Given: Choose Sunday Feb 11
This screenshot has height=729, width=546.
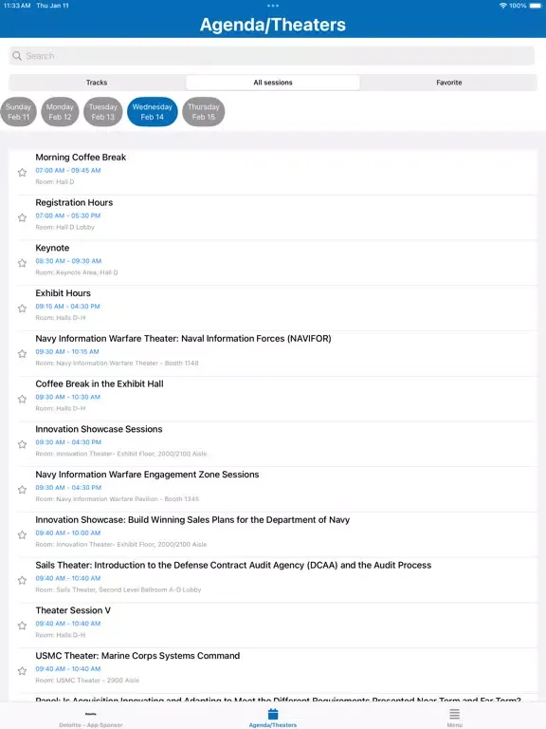Looking at the screenshot, I should 18,112.
